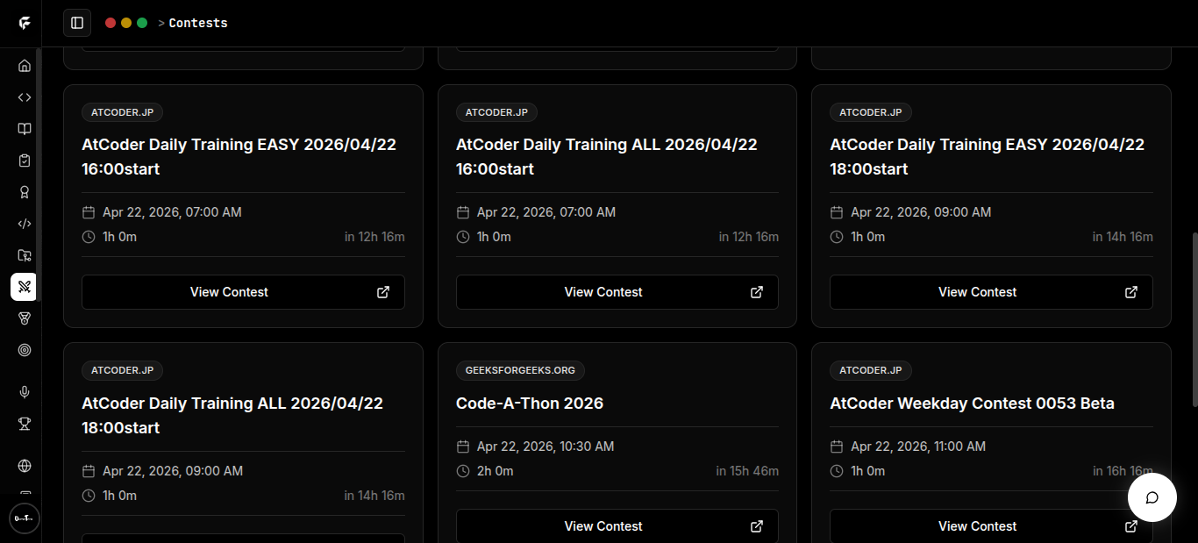Open the folder sidebar icon
Screen dimensions: 1198x543
25,255
